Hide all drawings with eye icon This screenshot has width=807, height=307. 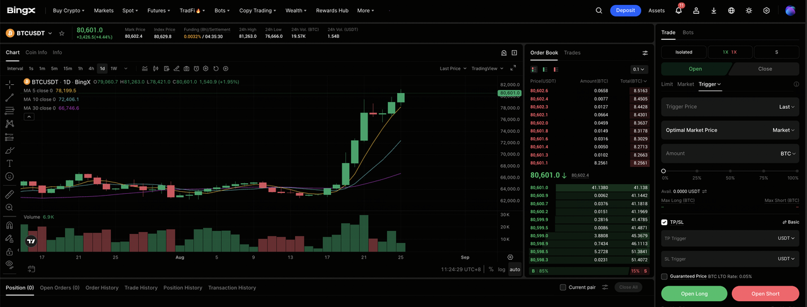(9, 264)
